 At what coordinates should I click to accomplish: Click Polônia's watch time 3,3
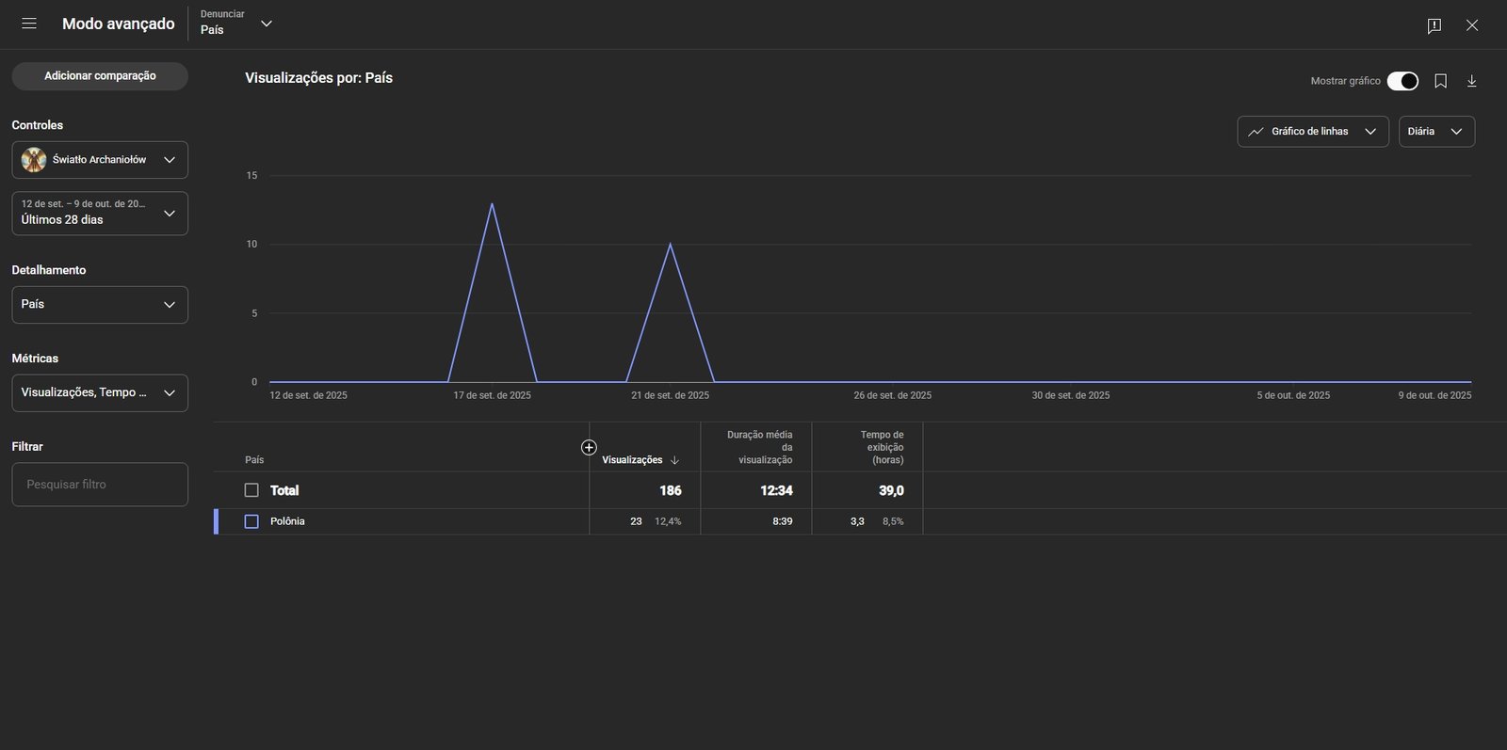coord(857,521)
